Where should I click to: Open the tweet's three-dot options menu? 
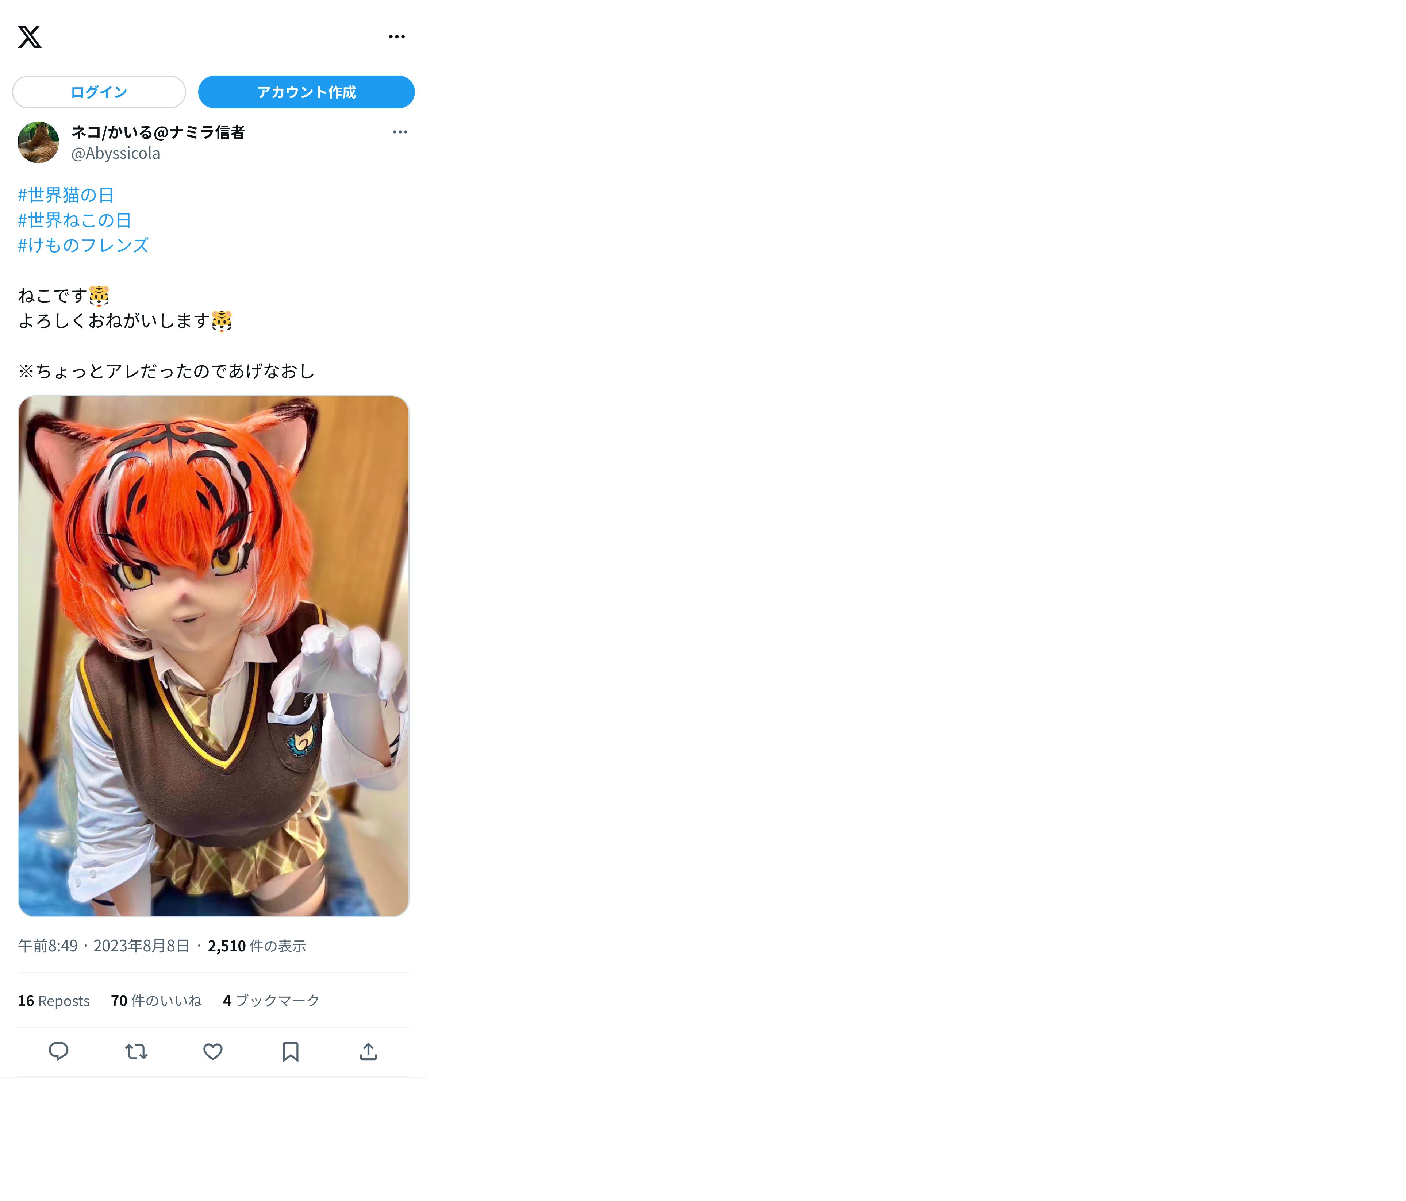(400, 132)
